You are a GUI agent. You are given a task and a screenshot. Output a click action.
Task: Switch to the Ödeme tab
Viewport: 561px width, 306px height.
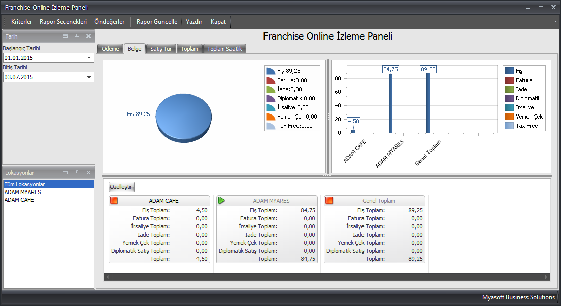pos(110,49)
